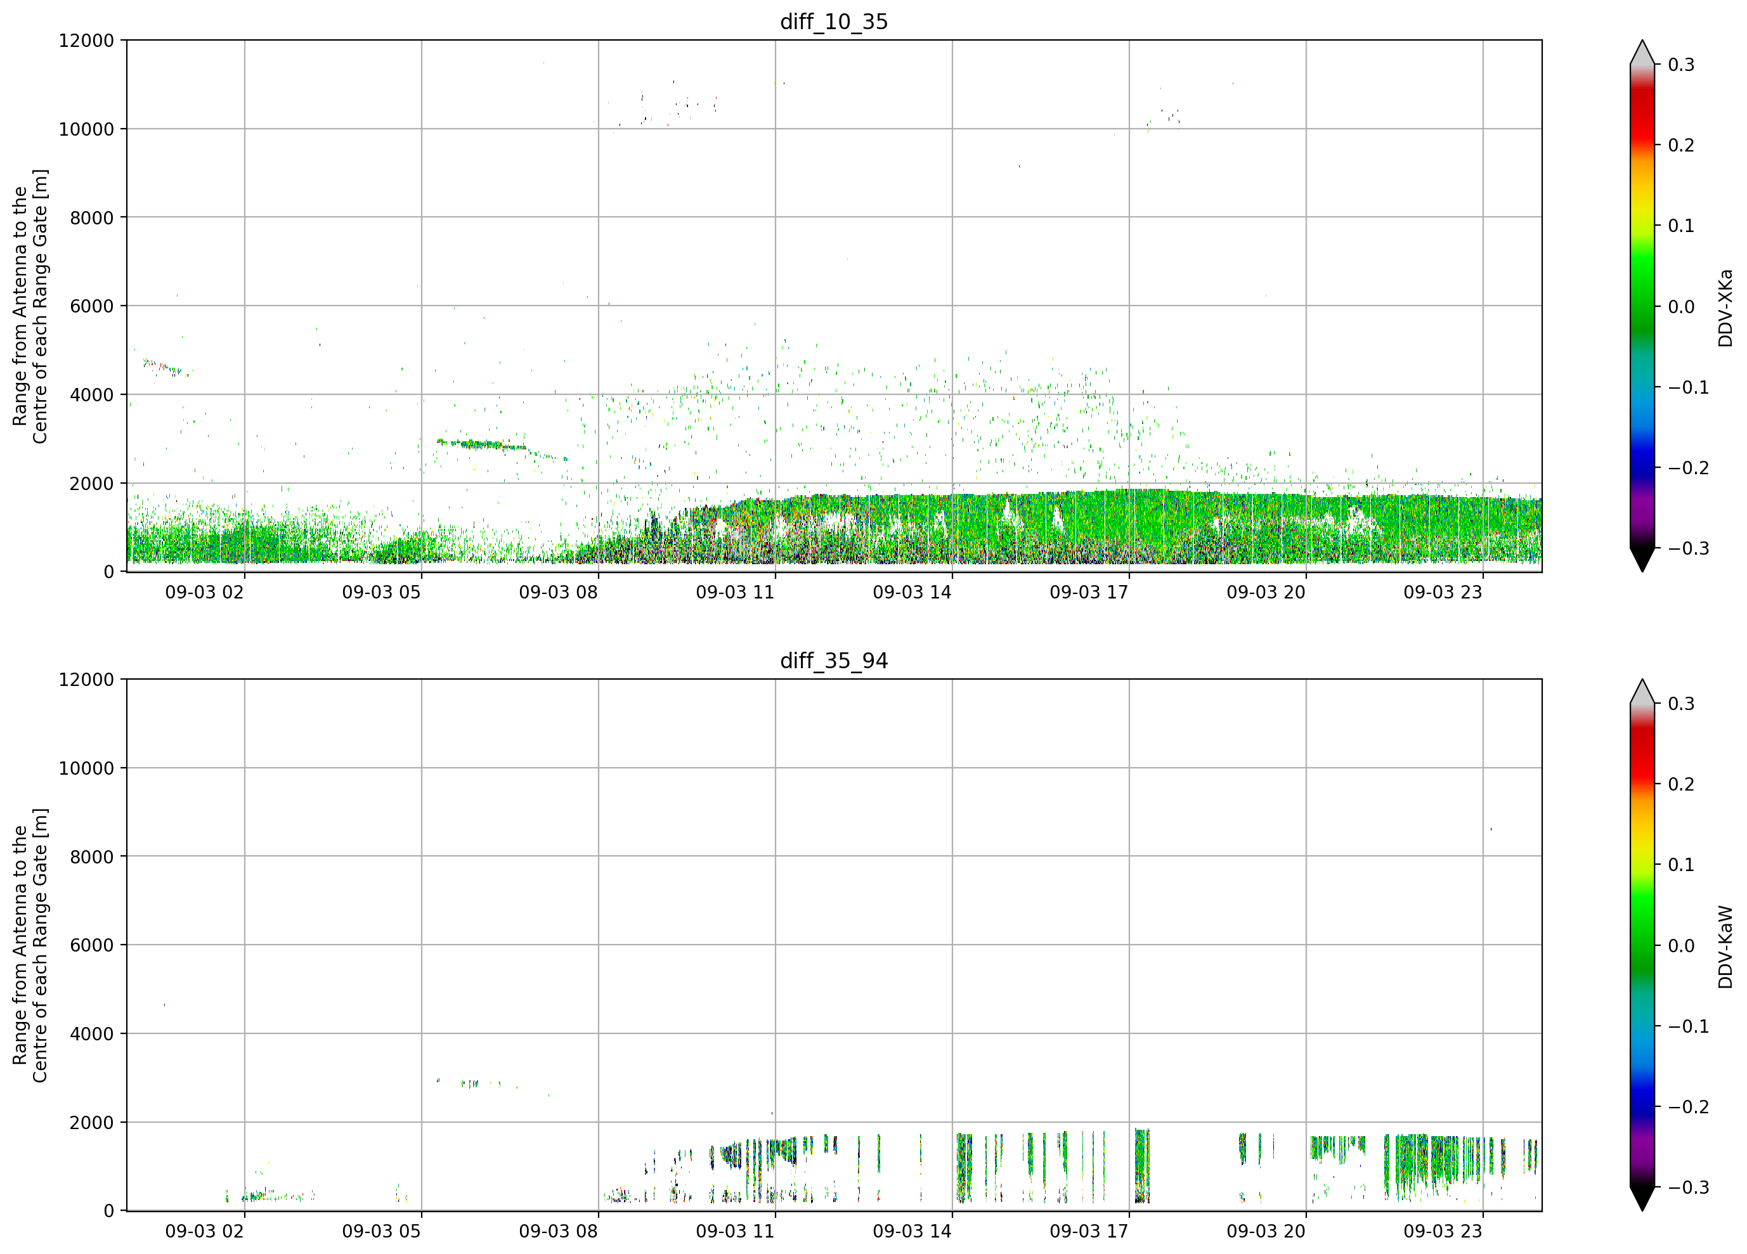Image resolution: width=1747 pixels, height=1254 pixels.
Task: Click the diff_10_35 plot title
Action: [x=833, y=22]
